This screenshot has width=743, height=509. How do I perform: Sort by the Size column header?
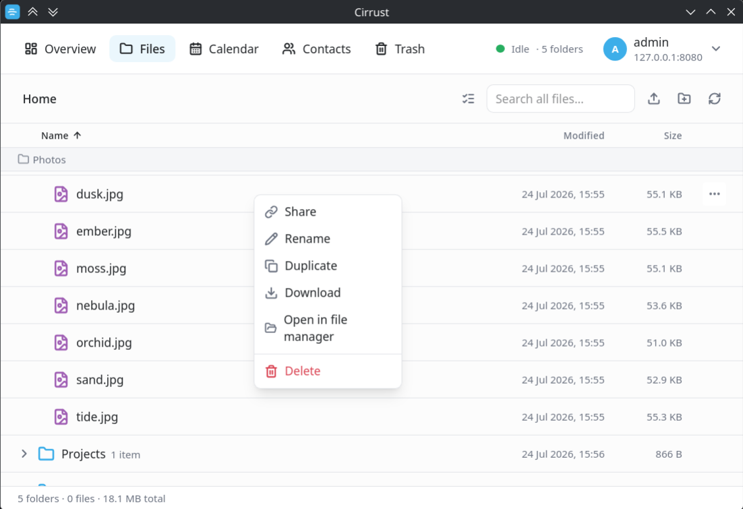(x=673, y=136)
